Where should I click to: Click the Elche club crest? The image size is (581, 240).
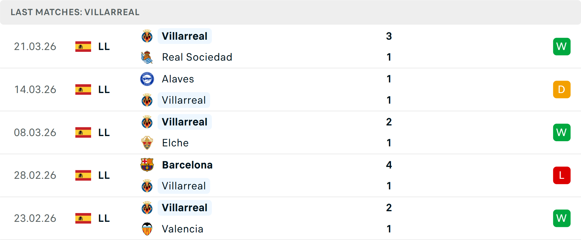pos(147,143)
